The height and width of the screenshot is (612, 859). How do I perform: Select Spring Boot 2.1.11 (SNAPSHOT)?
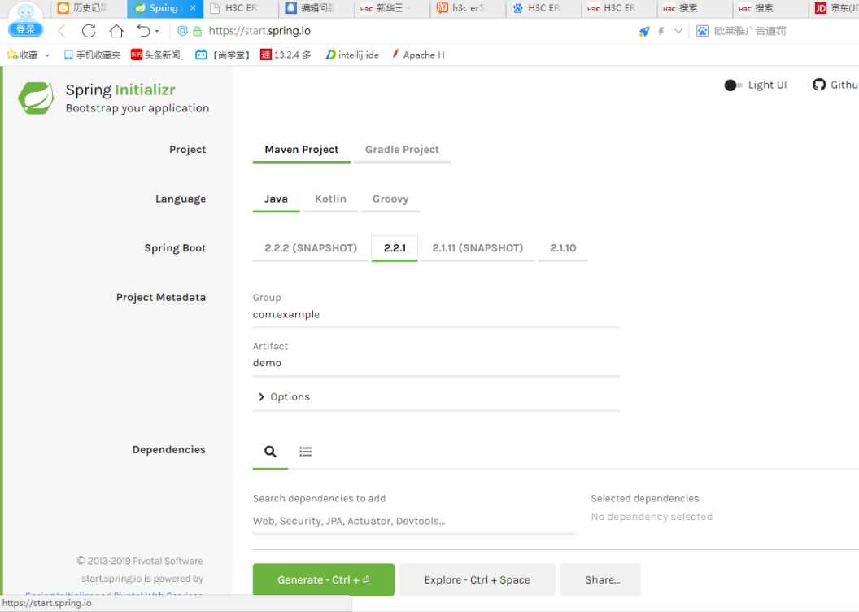click(x=477, y=248)
